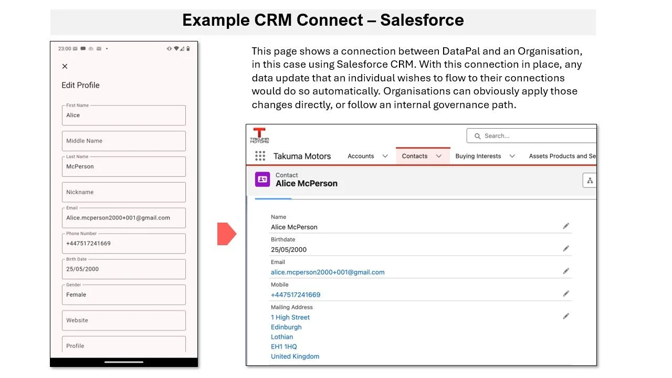The width and height of the screenshot is (672, 378).
Task: Edit Mailing Address with pencil icon
Action: point(566,316)
